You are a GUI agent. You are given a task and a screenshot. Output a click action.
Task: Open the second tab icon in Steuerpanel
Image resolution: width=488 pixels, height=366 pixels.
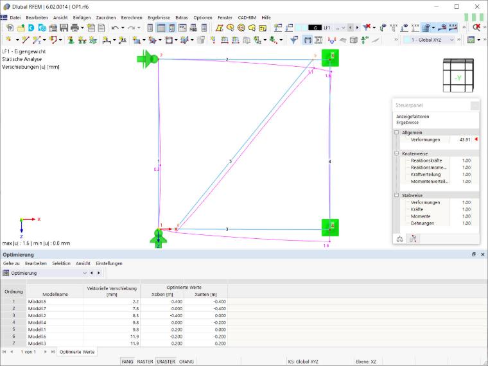tap(414, 239)
